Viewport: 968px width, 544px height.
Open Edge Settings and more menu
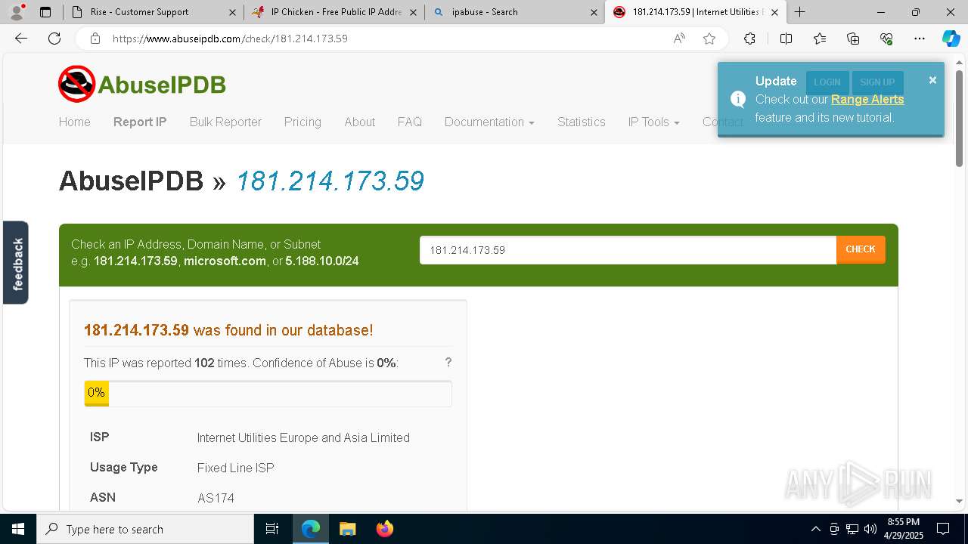point(920,39)
